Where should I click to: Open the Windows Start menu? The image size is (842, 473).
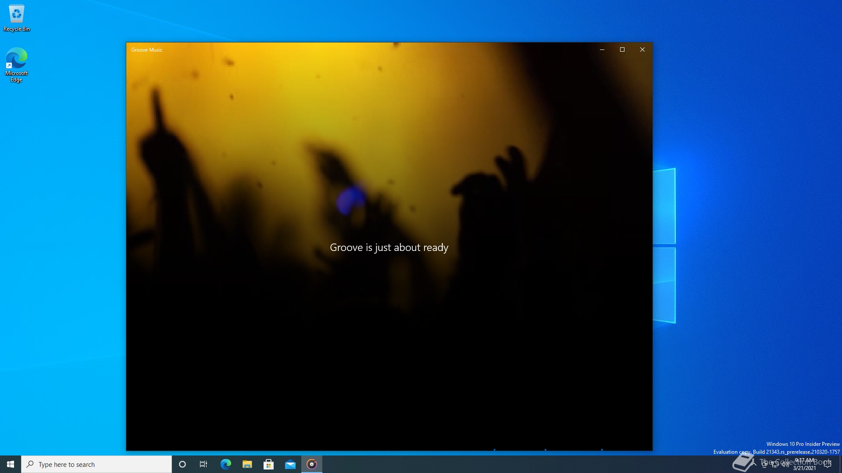click(11, 464)
